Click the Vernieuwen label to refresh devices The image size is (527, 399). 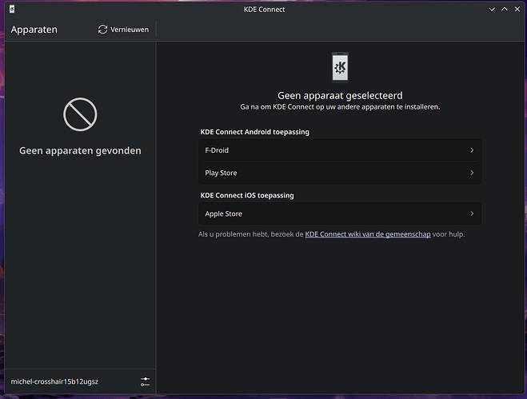point(130,30)
